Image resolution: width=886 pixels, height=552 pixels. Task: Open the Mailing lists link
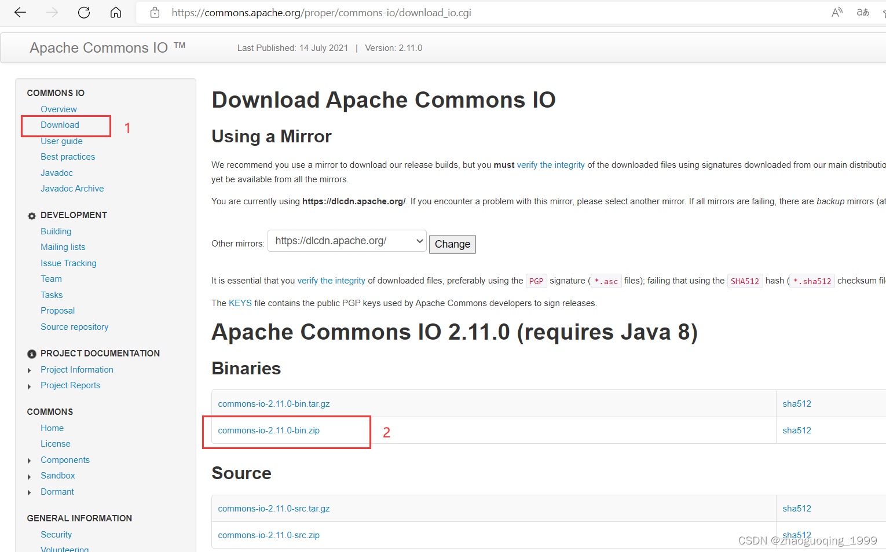pos(63,247)
